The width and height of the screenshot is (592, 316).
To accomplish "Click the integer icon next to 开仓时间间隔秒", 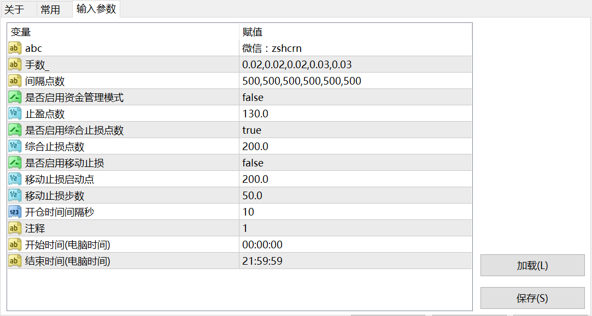I will 15,212.
